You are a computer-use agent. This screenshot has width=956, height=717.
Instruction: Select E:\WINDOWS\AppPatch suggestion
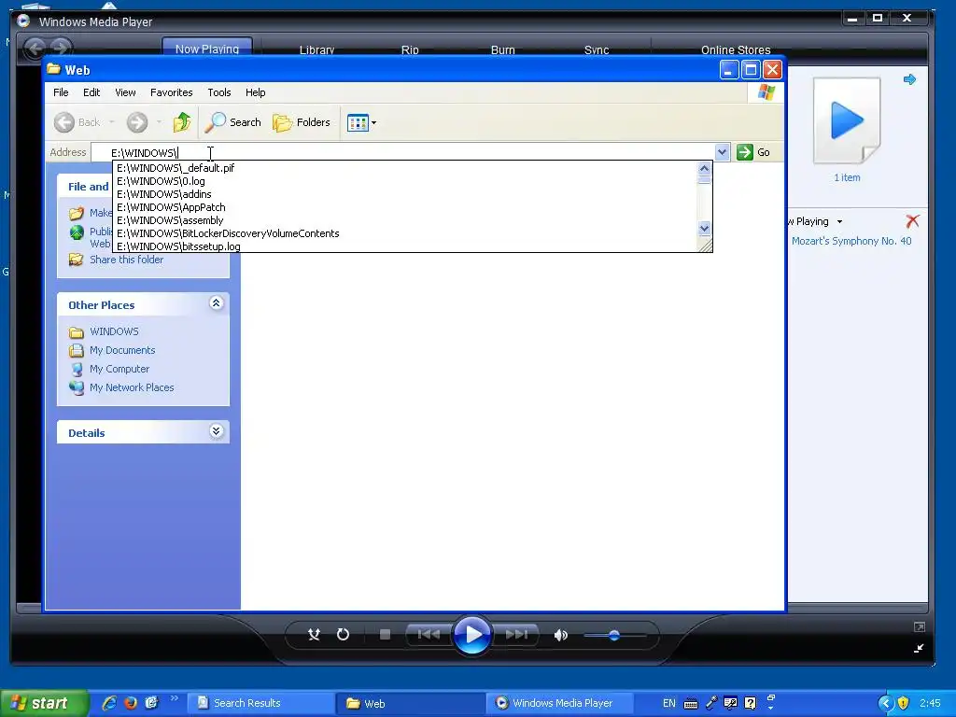405,207
